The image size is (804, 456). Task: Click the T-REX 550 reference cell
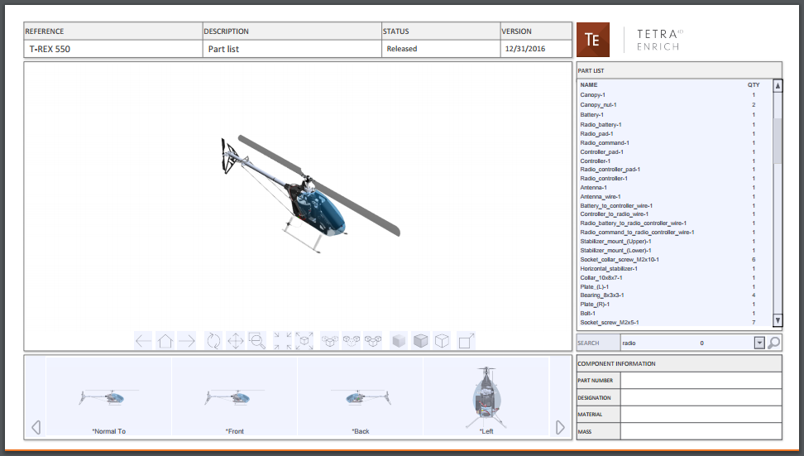(x=112, y=49)
